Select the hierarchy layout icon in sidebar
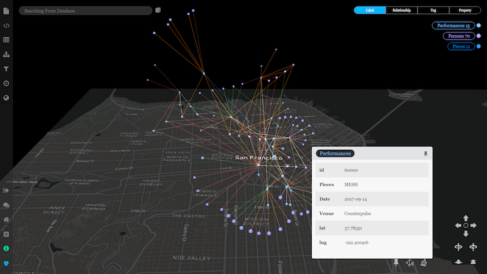This screenshot has width=487, height=274. [x=6, y=54]
